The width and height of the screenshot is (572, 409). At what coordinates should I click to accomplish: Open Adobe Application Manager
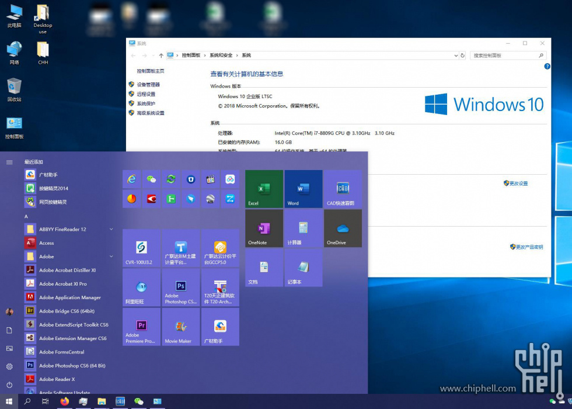(x=69, y=297)
